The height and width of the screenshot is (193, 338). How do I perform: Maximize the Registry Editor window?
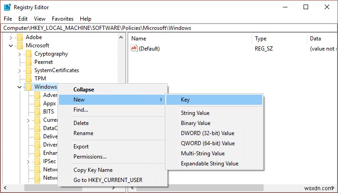[306, 7]
